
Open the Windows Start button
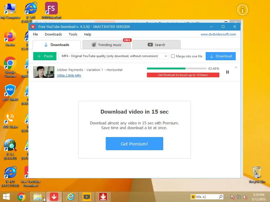[6, 197]
